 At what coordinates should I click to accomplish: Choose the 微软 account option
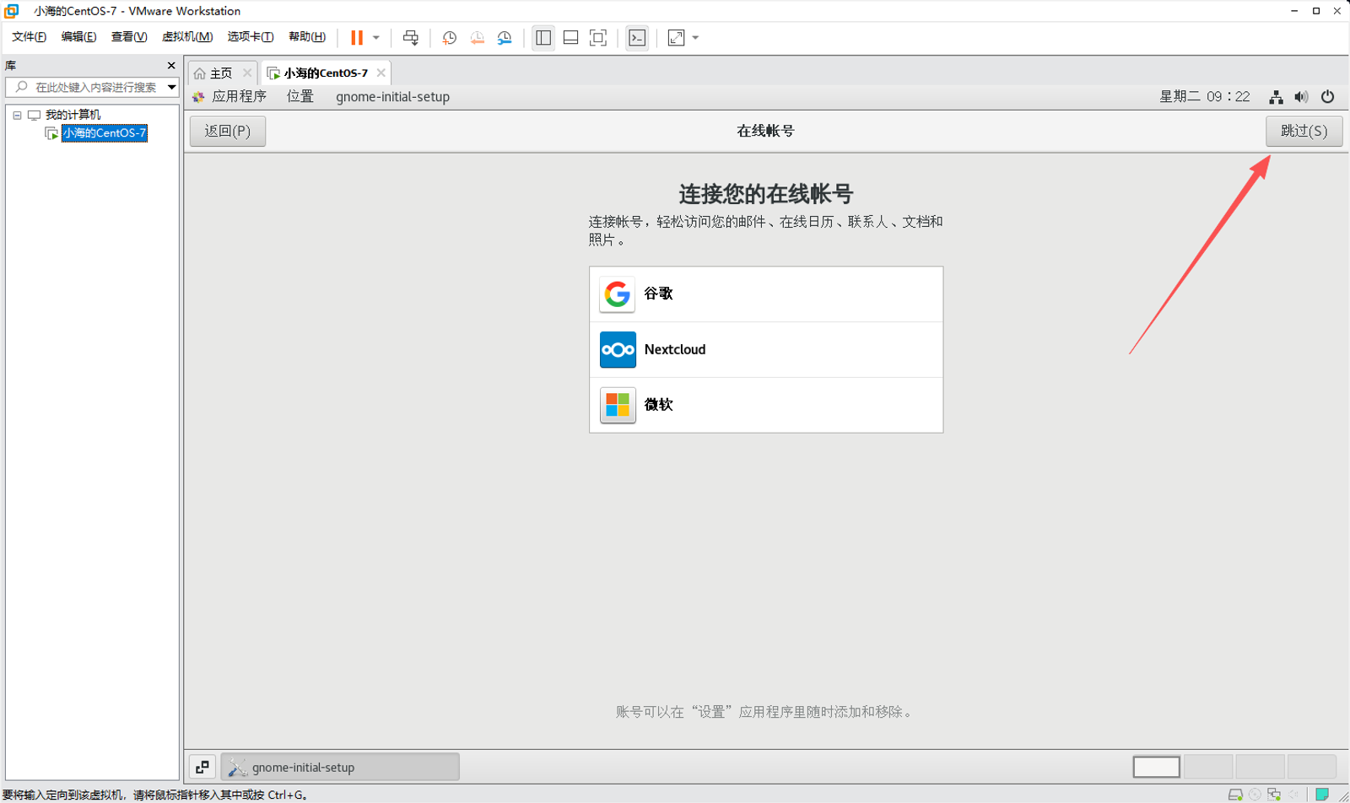[766, 406]
